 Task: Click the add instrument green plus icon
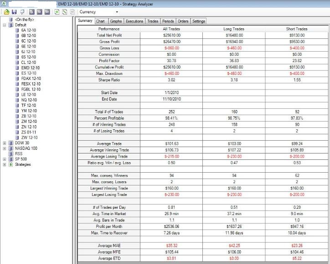pyautogui.click(x=57, y=12)
